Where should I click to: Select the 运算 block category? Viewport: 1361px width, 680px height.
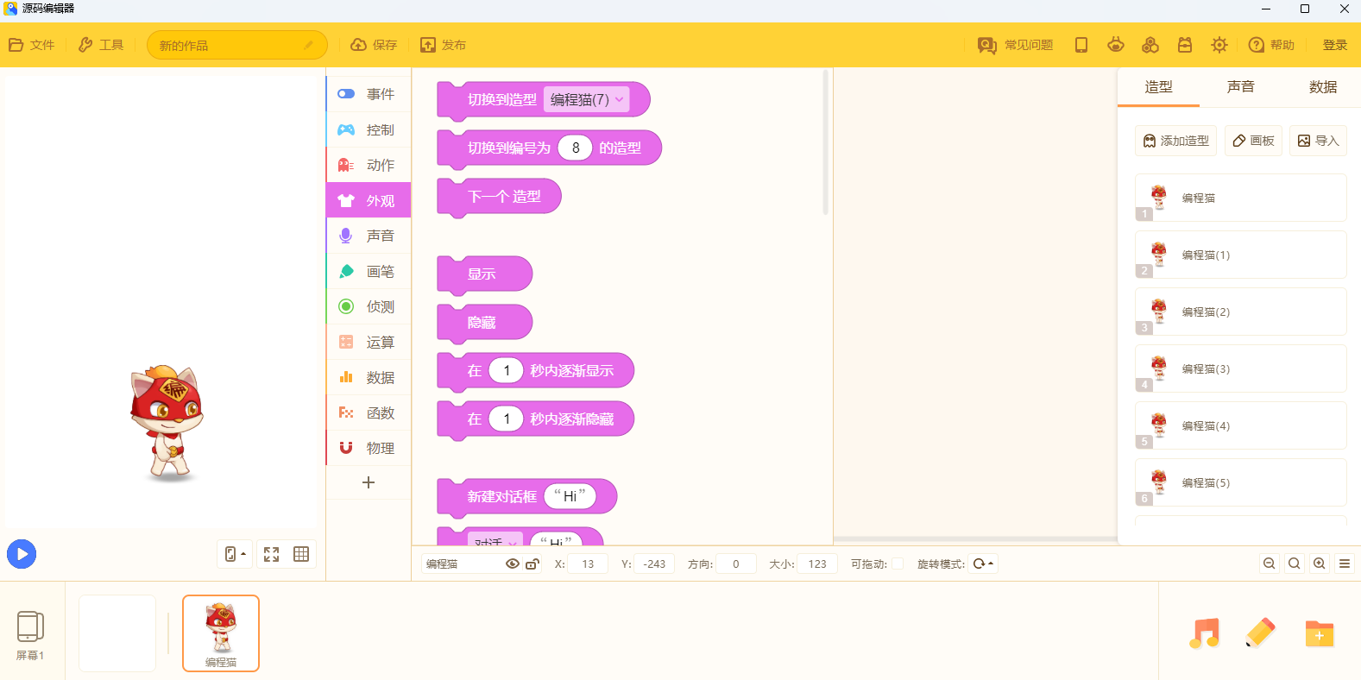tap(369, 342)
